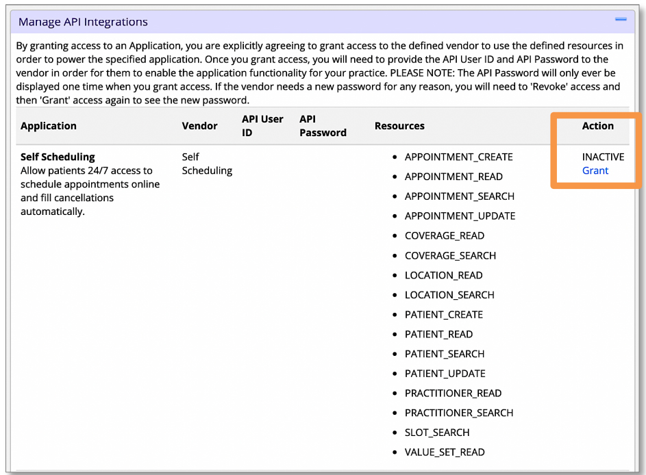
Task: Click the Grant link for Self Scheduling
Action: point(595,170)
